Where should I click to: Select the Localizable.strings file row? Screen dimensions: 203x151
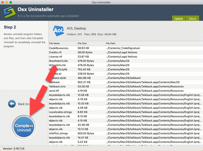tap(126, 112)
